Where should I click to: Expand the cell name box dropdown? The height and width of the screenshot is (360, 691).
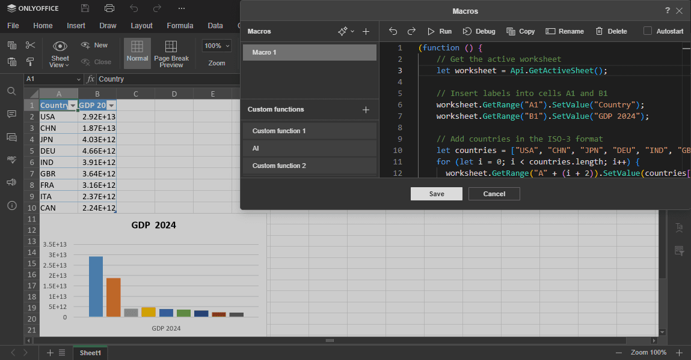pos(78,79)
